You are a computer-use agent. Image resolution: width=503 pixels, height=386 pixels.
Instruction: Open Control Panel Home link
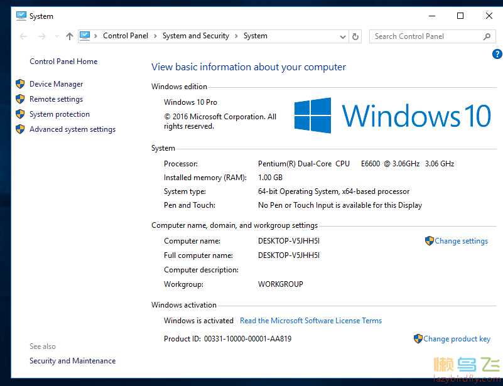pos(63,62)
